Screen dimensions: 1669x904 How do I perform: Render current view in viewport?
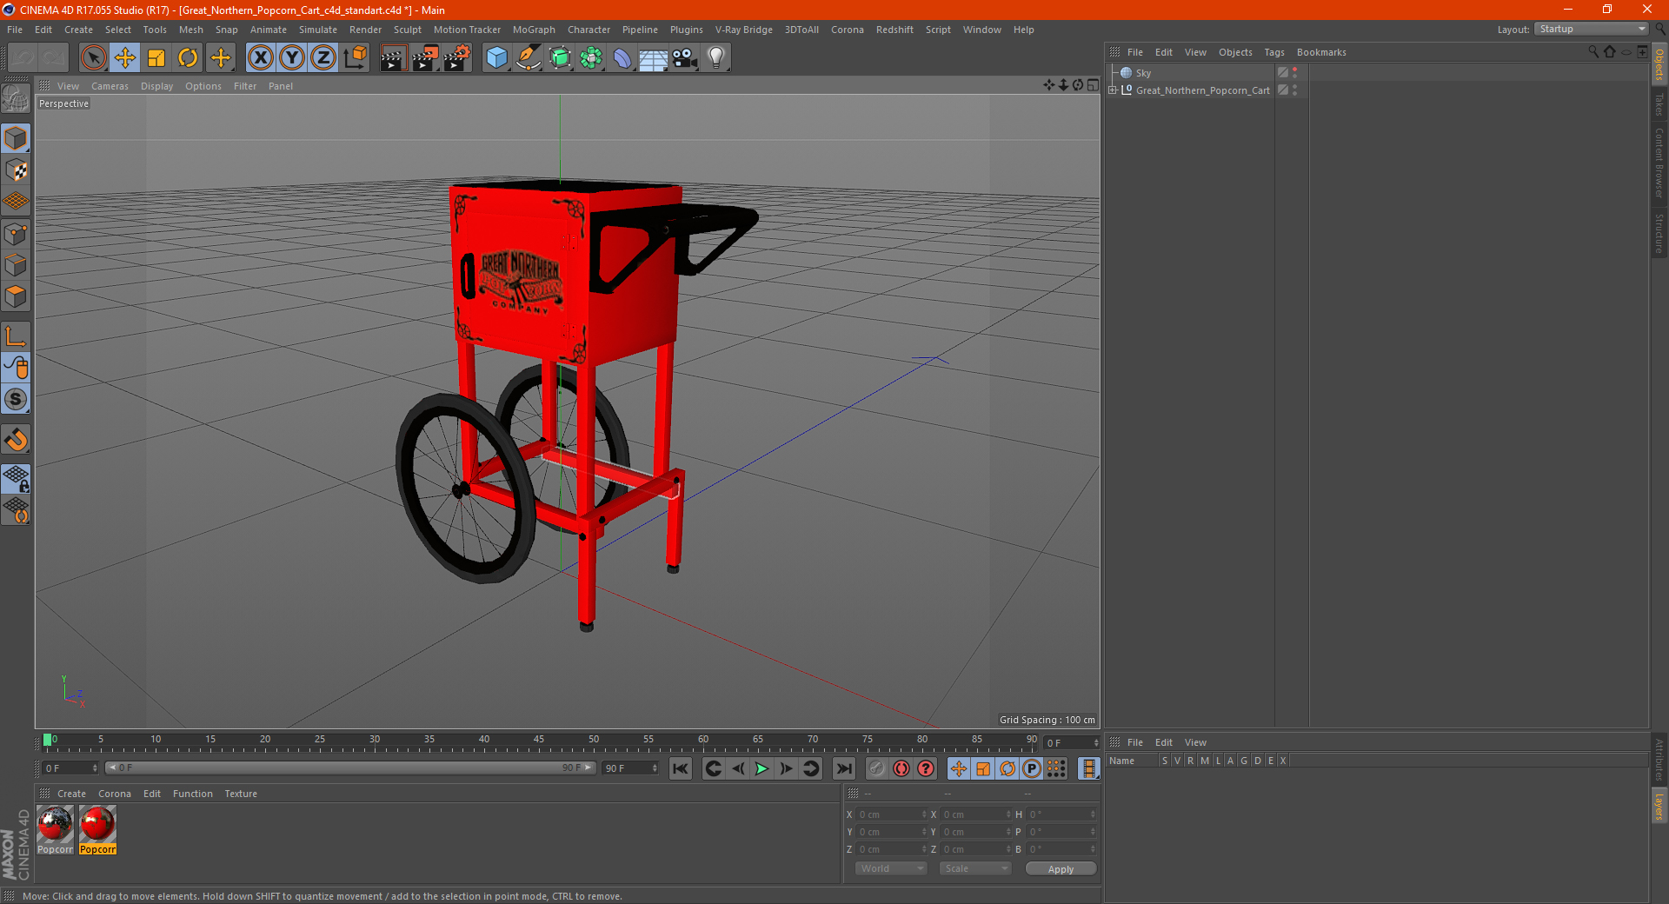(x=393, y=58)
